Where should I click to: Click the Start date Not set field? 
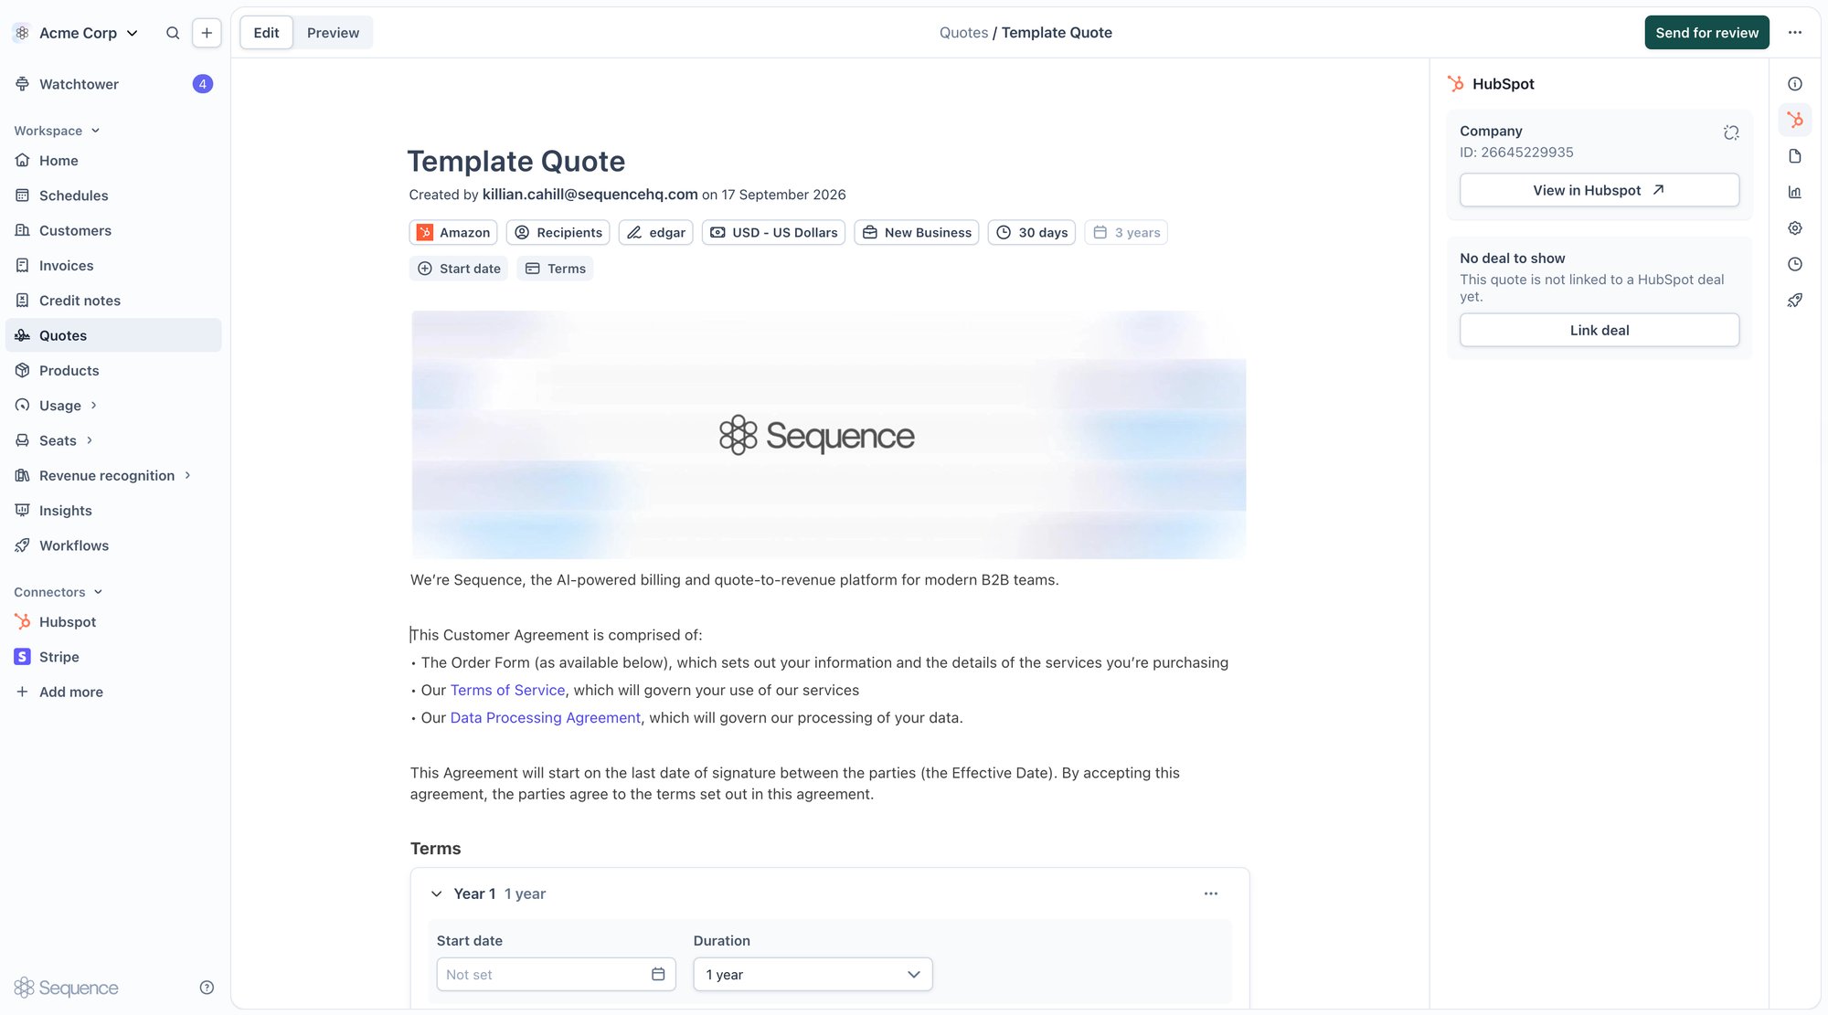pos(556,975)
